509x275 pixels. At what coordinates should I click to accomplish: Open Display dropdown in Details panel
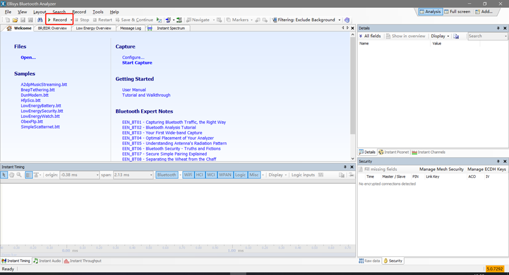pyautogui.click(x=440, y=36)
